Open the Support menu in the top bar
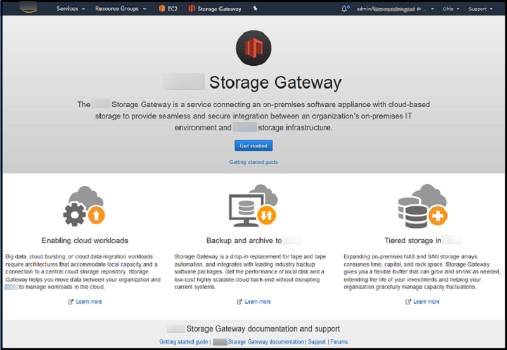 [480, 9]
